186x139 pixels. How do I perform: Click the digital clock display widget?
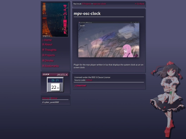[55, 81]
